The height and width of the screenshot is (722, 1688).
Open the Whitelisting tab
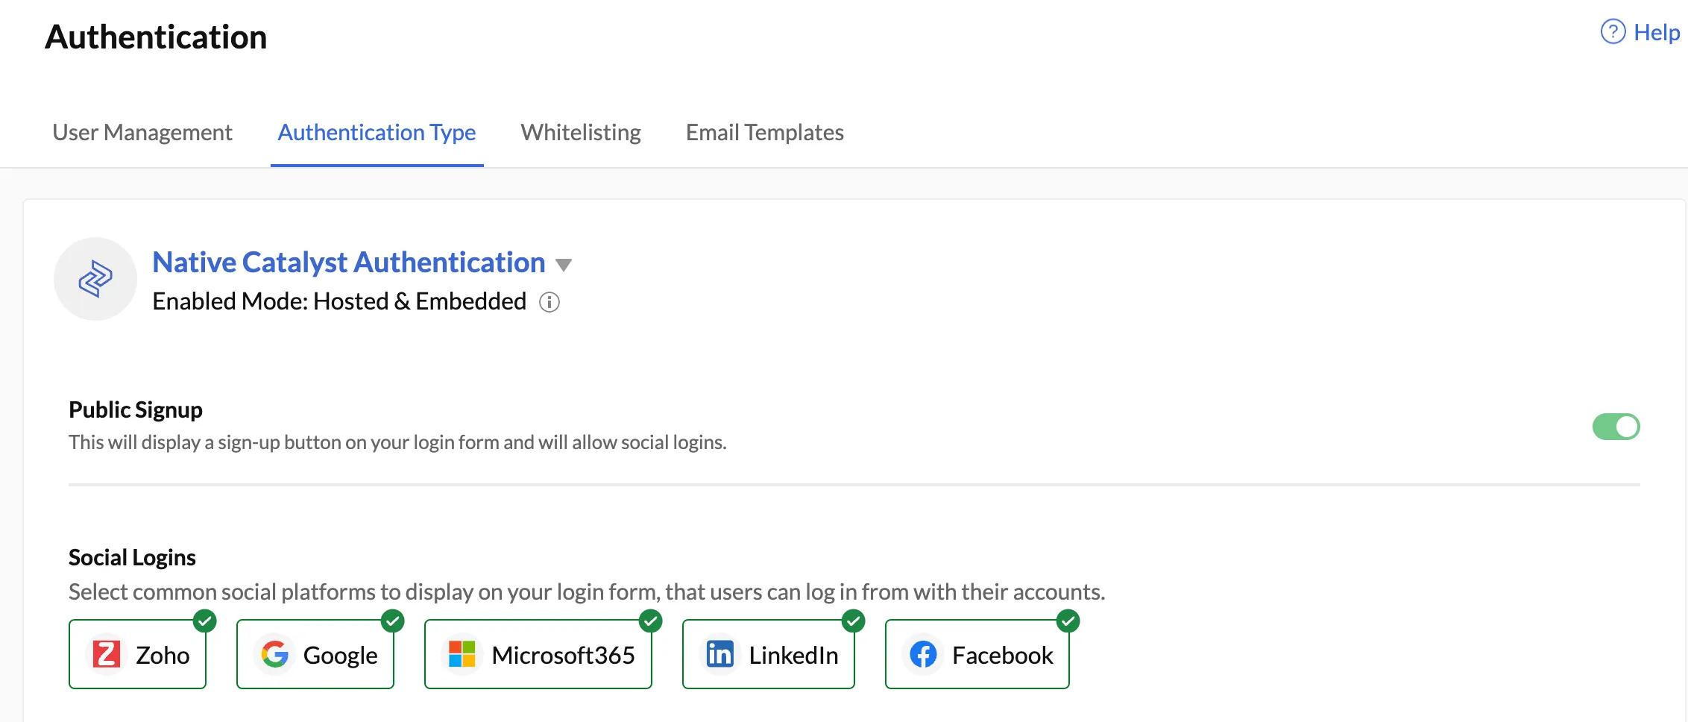pos(581,133)
